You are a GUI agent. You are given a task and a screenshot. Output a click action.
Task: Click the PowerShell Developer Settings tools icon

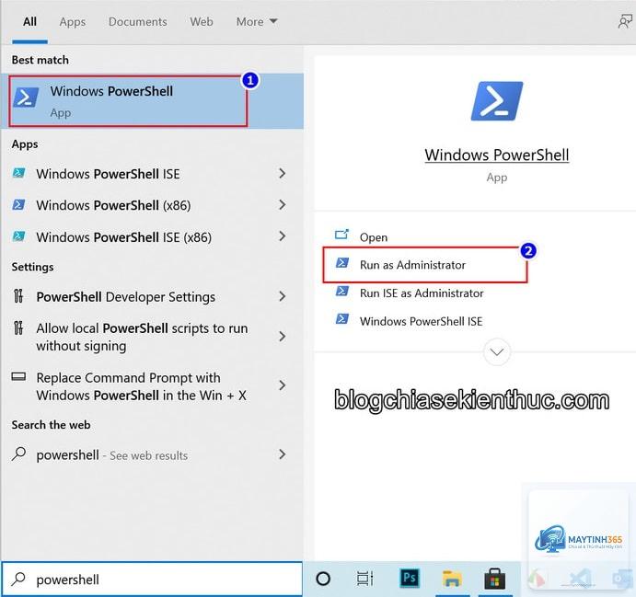point(18,296)
